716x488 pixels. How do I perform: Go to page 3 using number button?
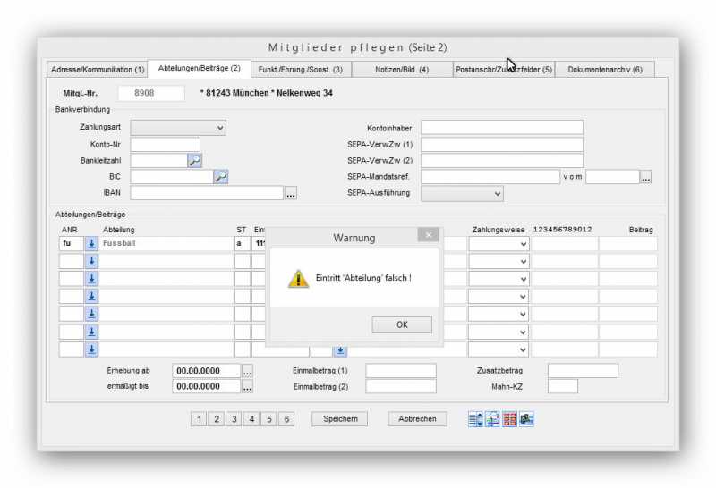(233, 419)
